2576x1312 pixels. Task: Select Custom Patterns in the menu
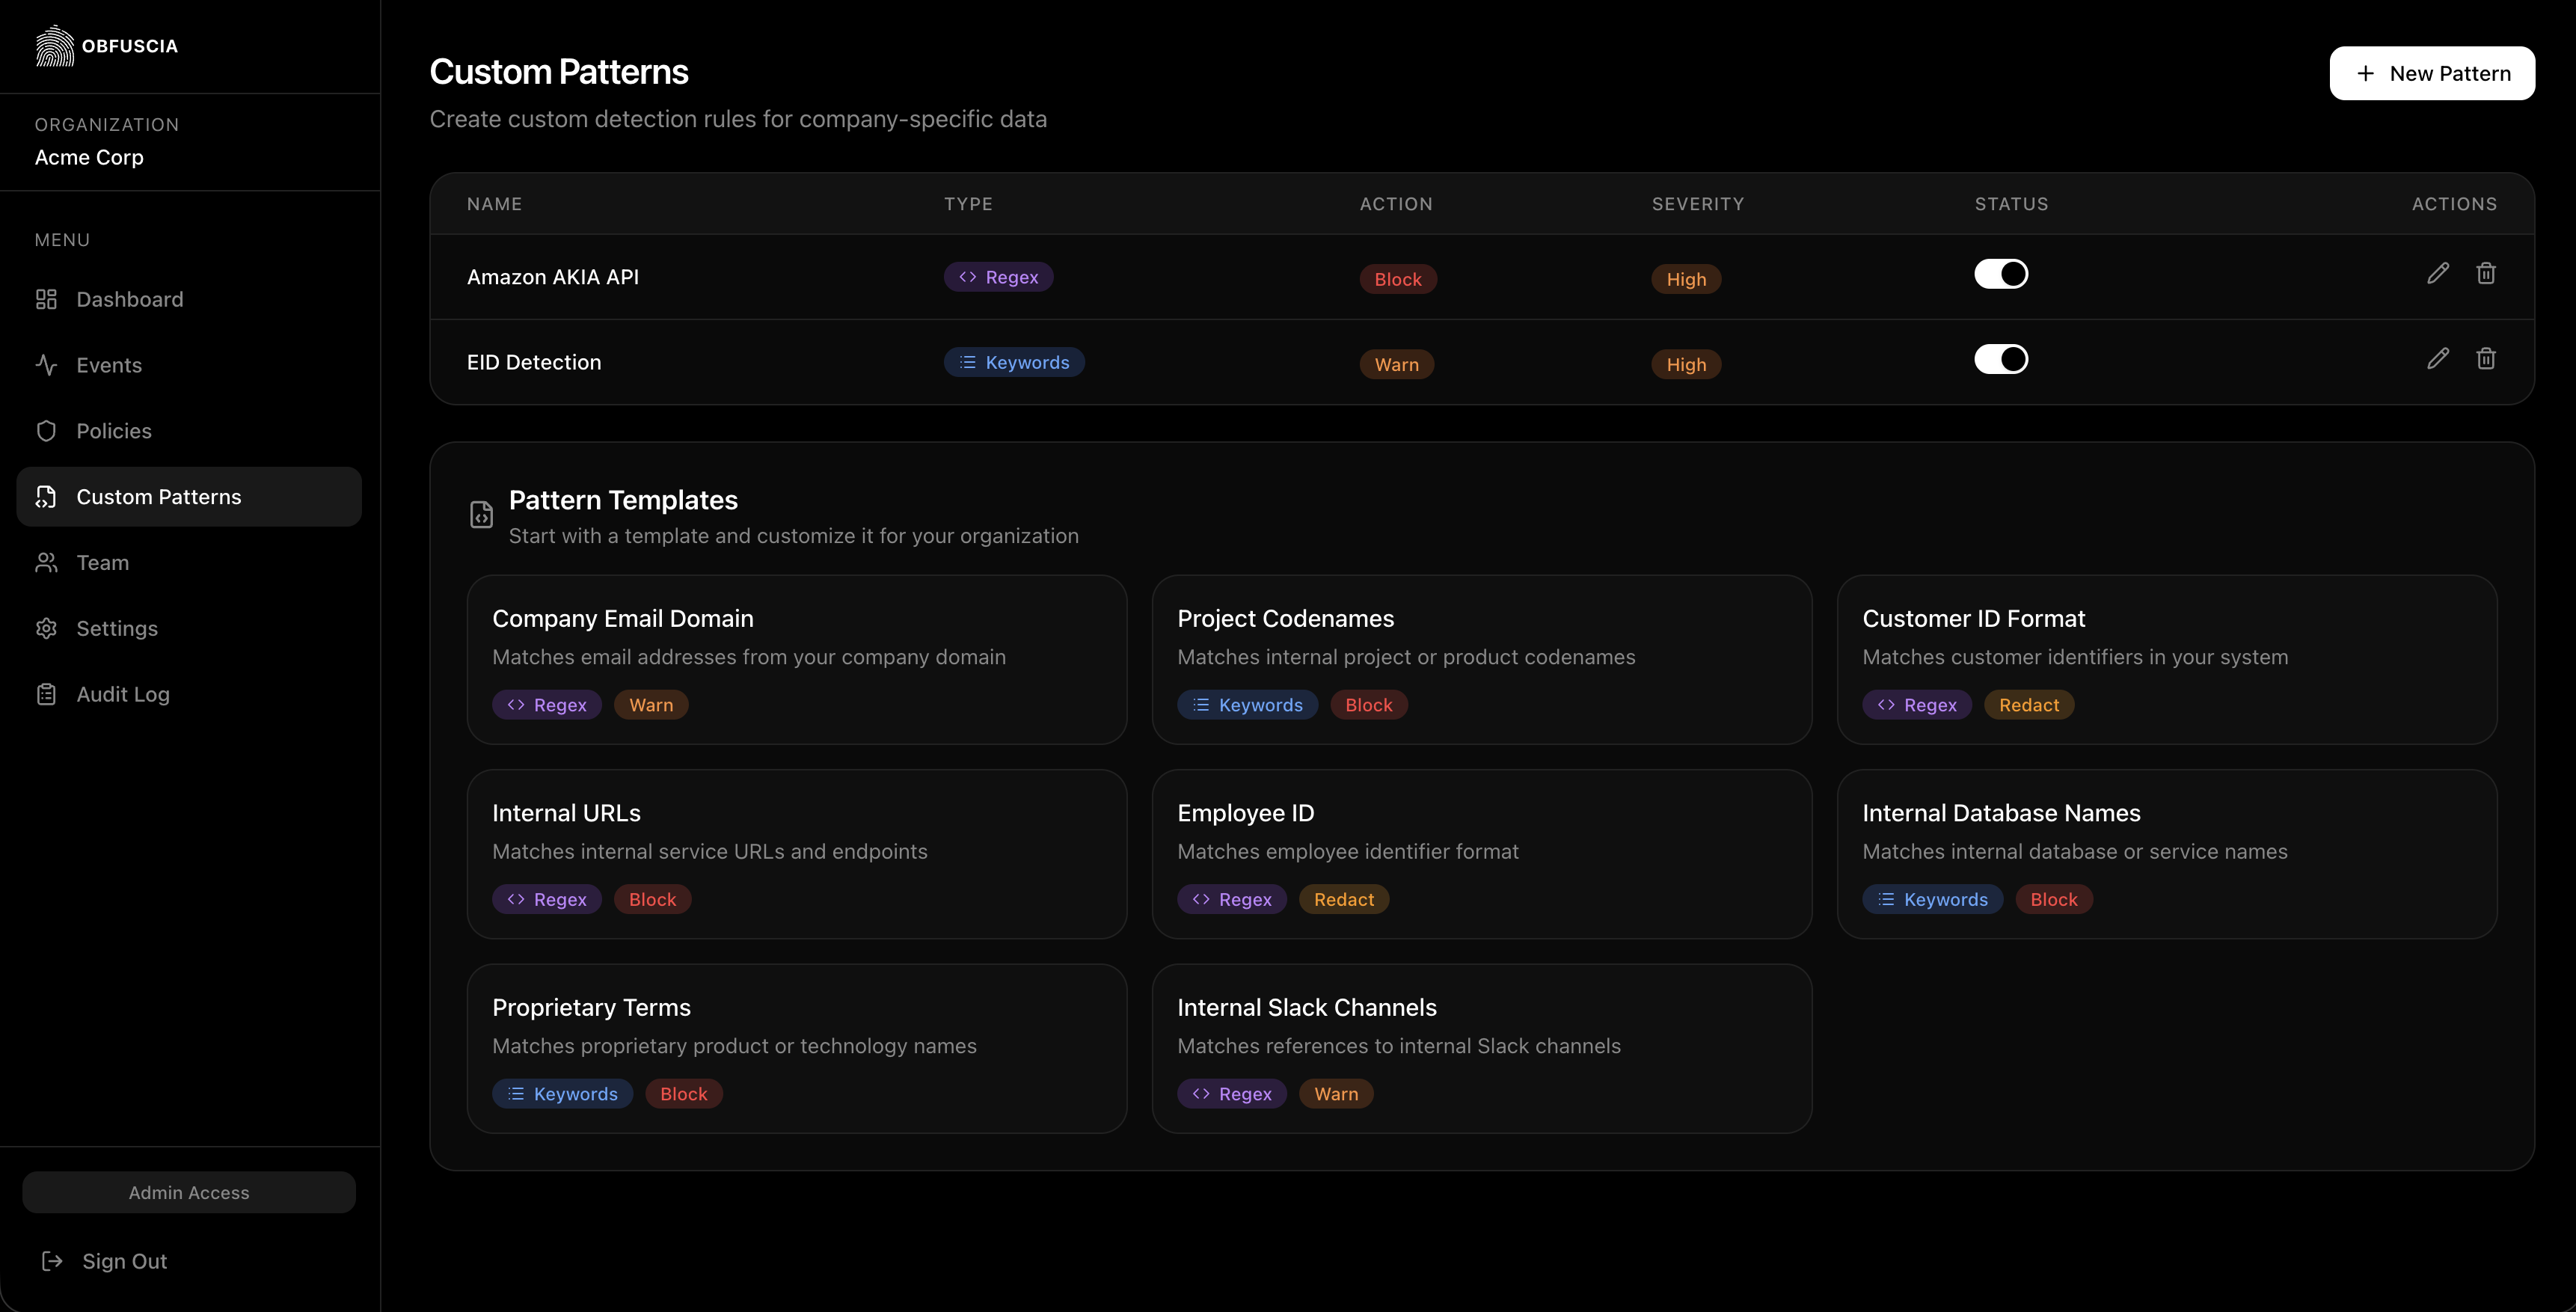[158, 496]
